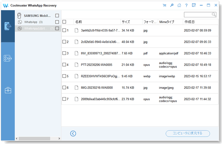Sort by the Mimeタイプ column header
The image size is (222, 144).
[171, 22]
